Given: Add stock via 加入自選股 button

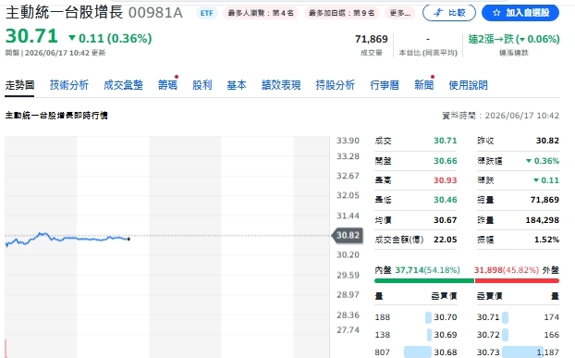Looking at the screenshot, I should tap(520, 13).
